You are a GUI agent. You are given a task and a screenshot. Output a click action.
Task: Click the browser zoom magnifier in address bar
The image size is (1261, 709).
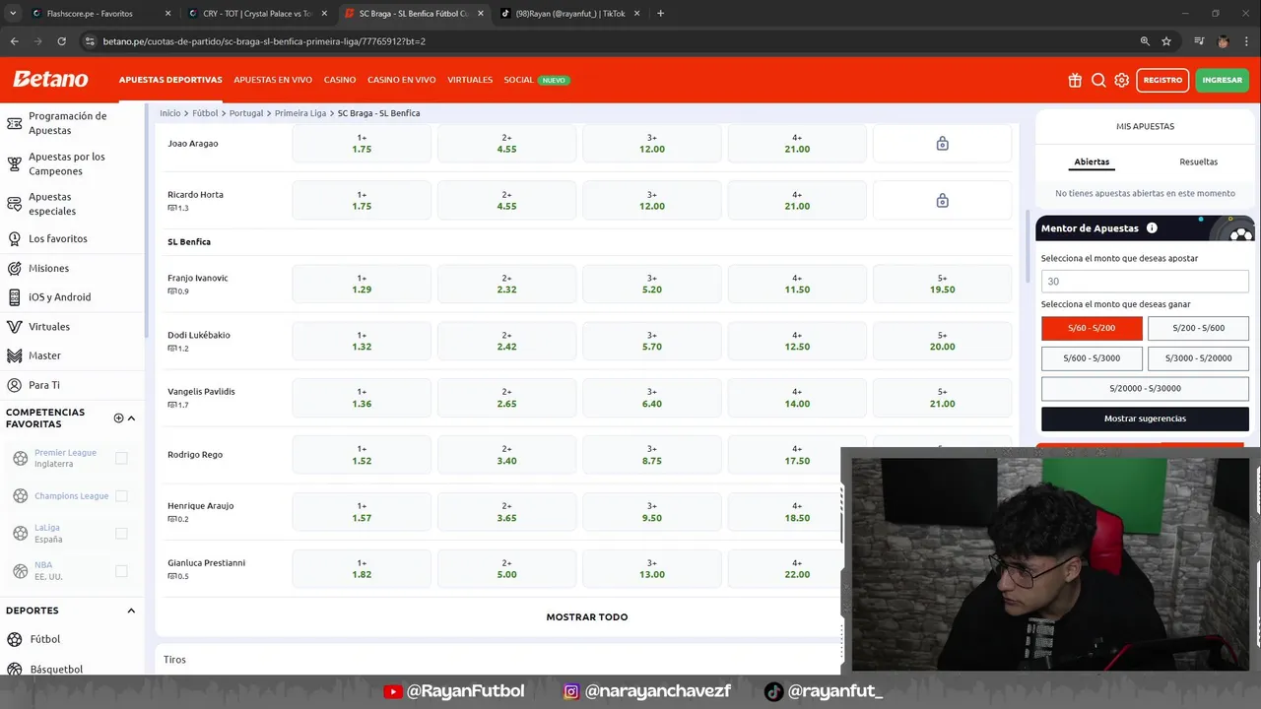pyautogui.click(x=1145, y=41)
